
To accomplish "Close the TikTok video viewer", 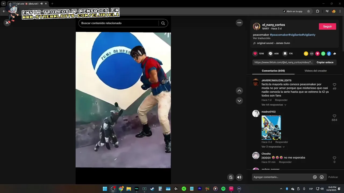I will pyautogui.click(x=7, y=23).
